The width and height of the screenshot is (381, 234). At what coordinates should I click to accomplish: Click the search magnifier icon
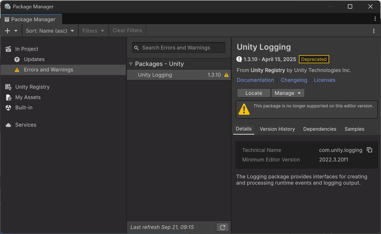point(137,48)
